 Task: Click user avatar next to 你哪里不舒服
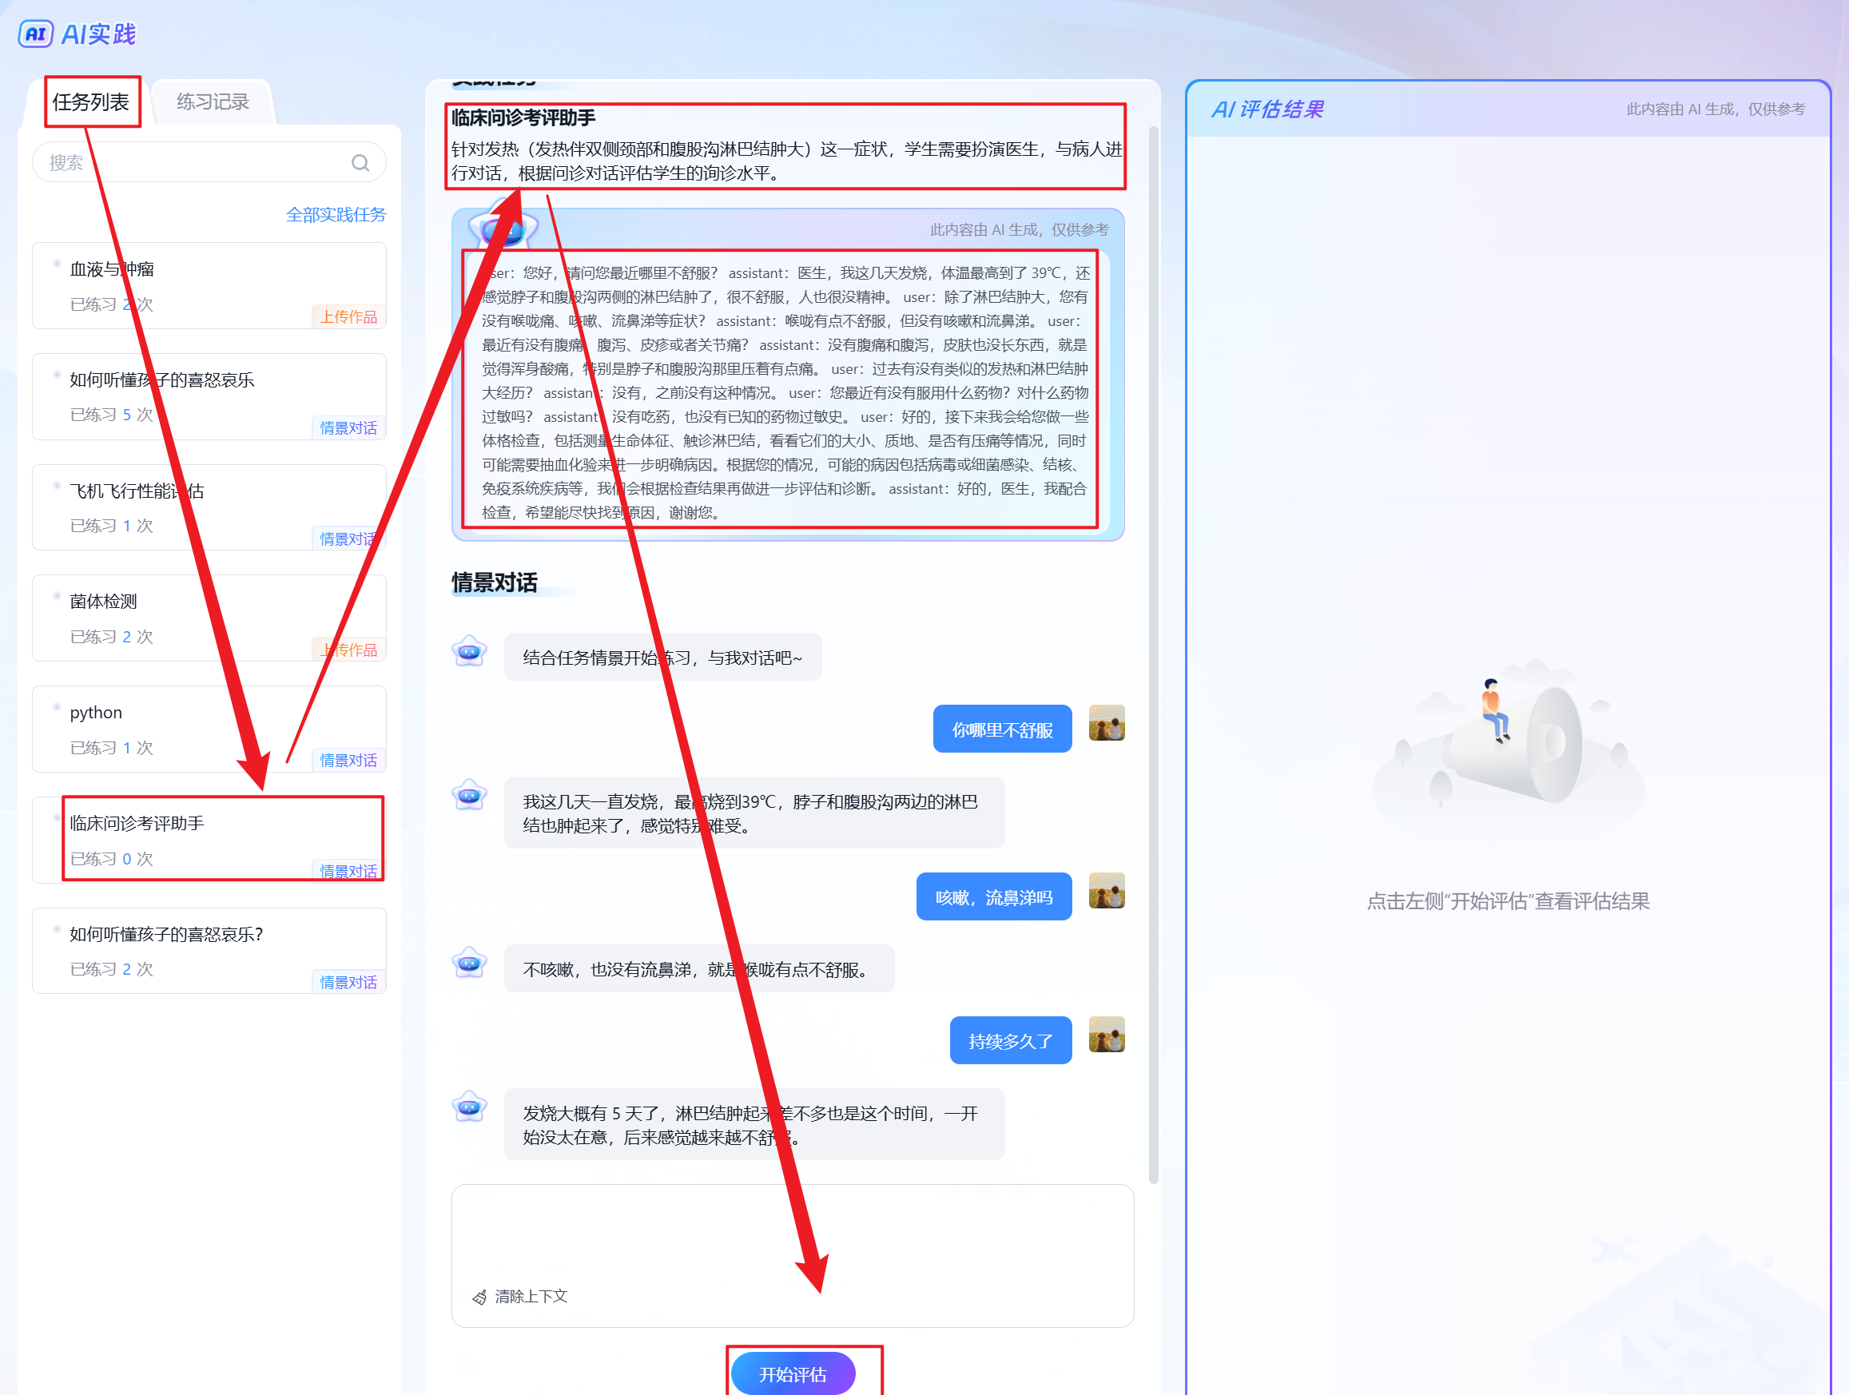(1106, 723)
